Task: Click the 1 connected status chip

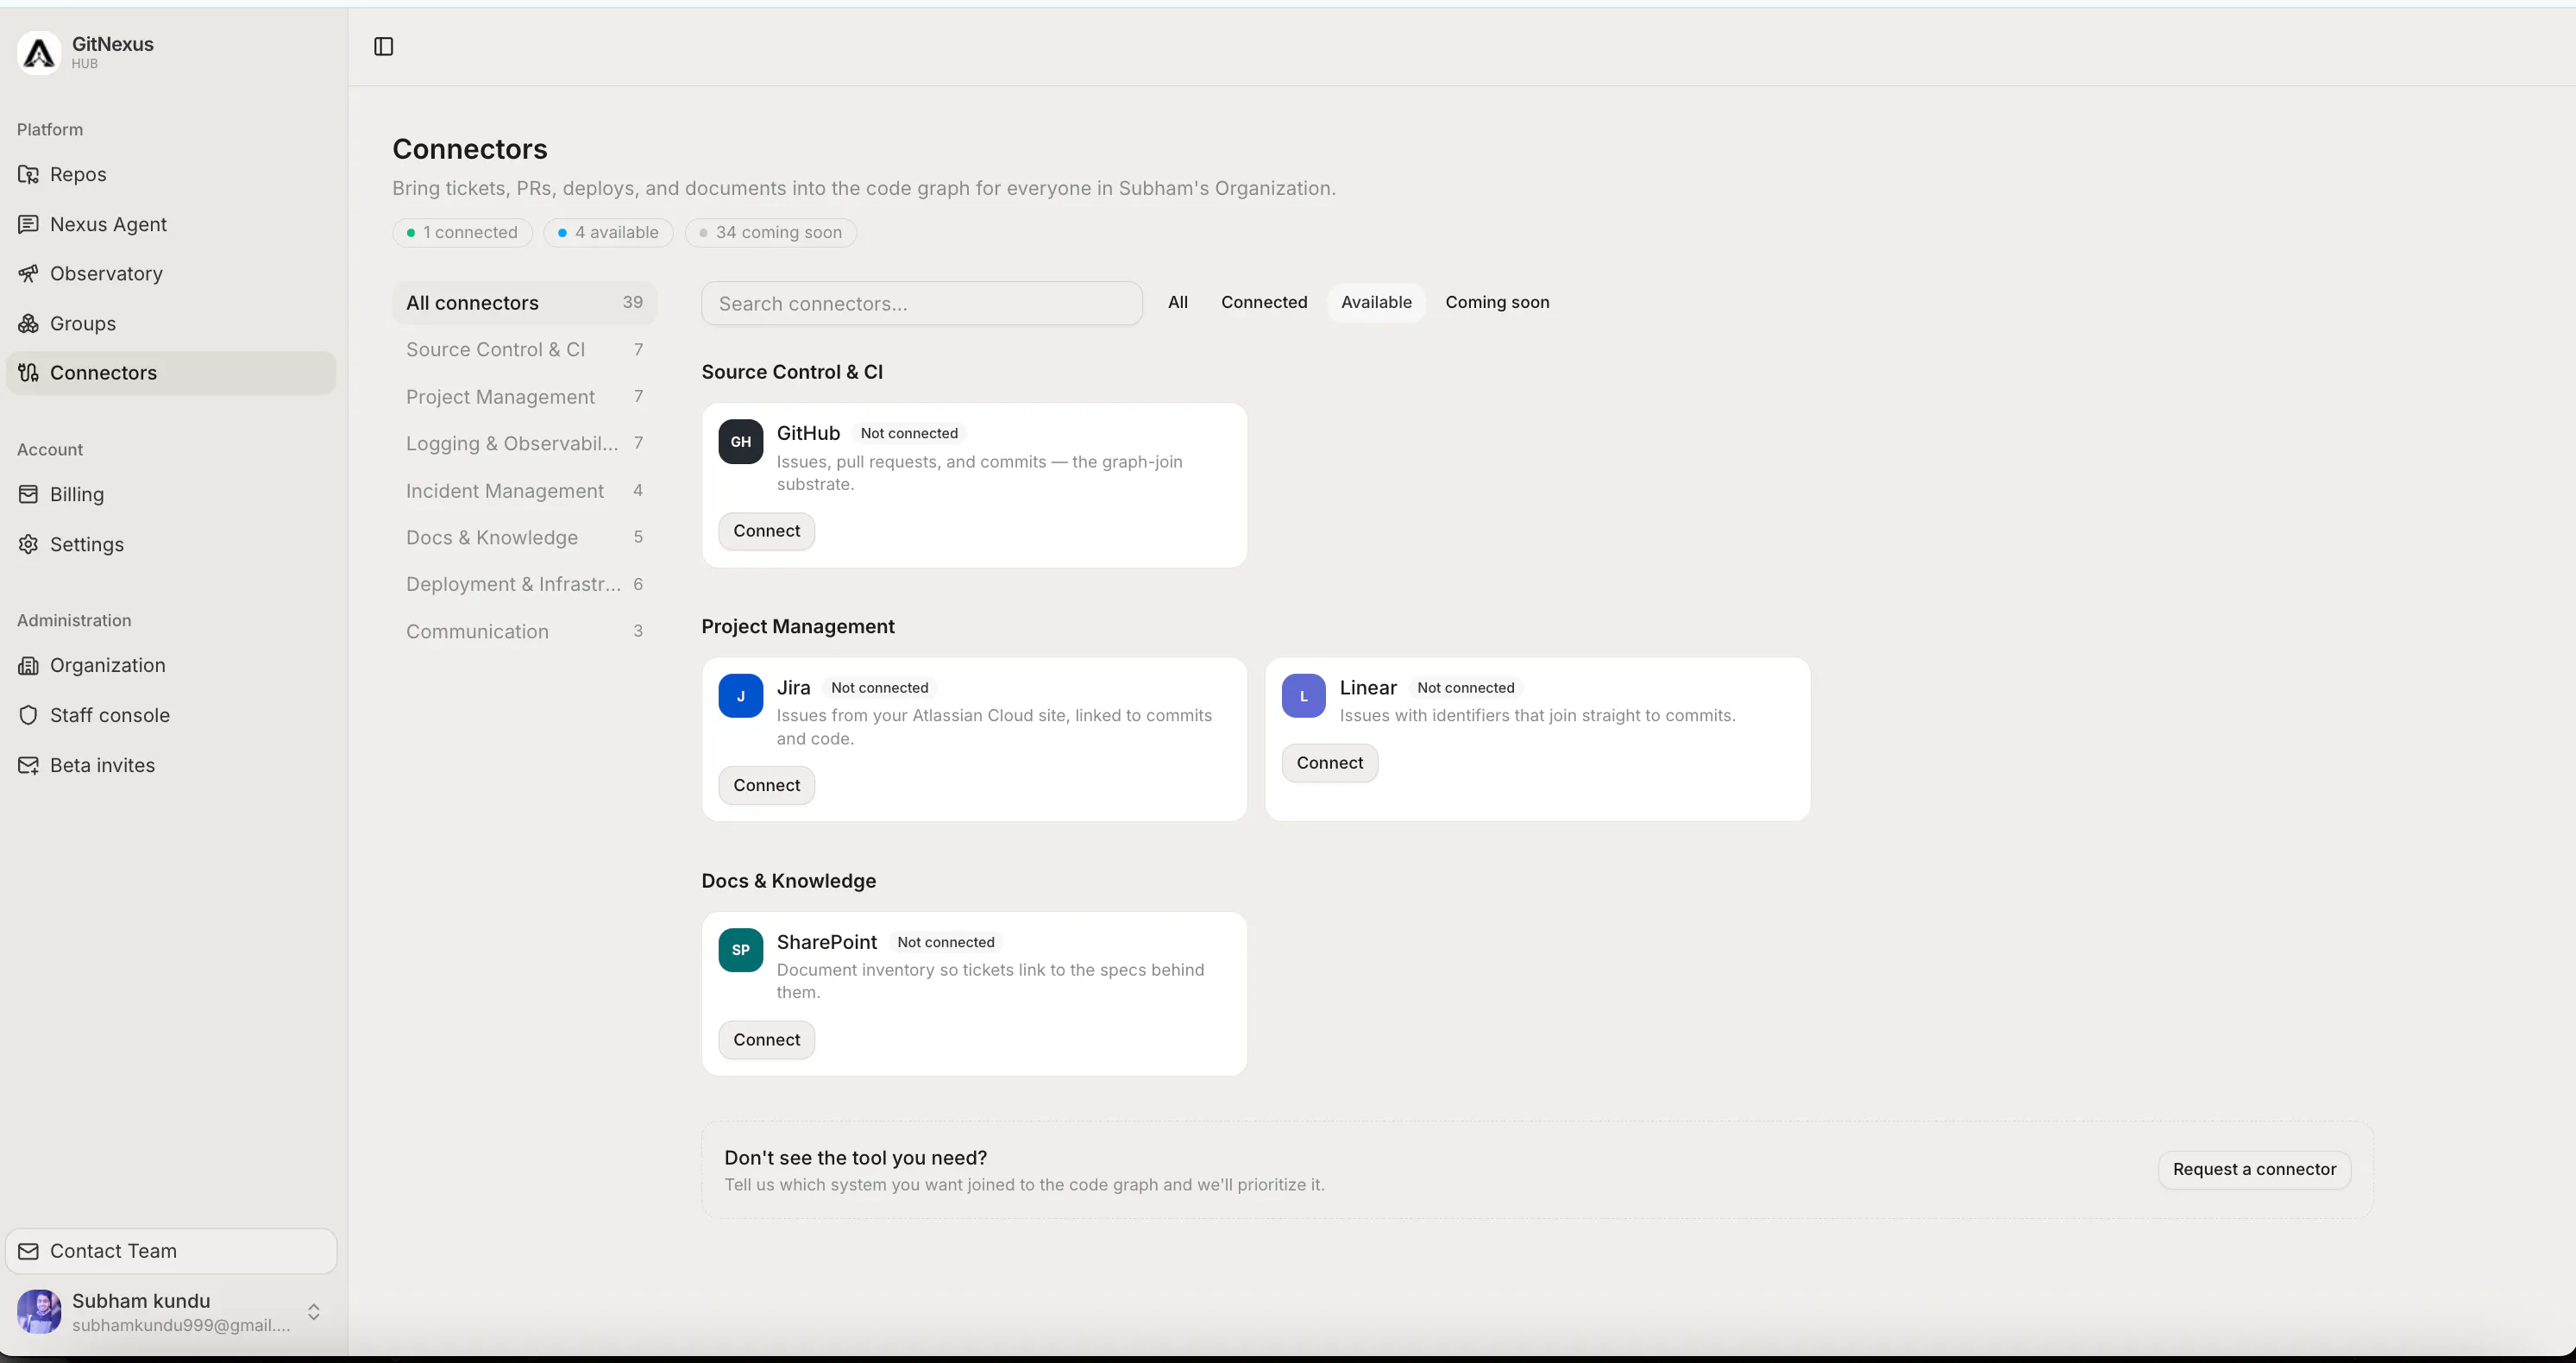Action: pos(463,232)
